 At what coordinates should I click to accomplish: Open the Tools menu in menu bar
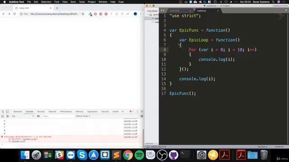coord(82,2)
